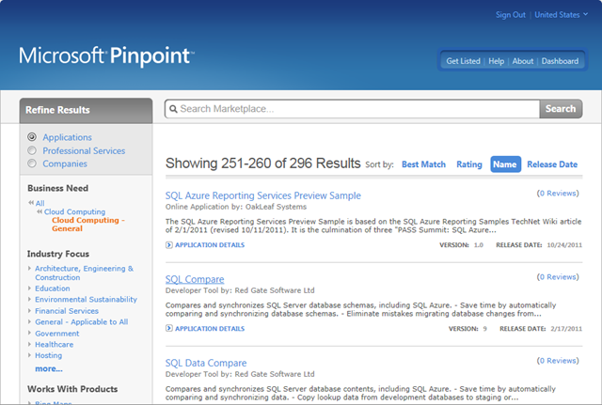602x405 pixels.
Task: Sort results by Release Date
Action: point(552,164)
